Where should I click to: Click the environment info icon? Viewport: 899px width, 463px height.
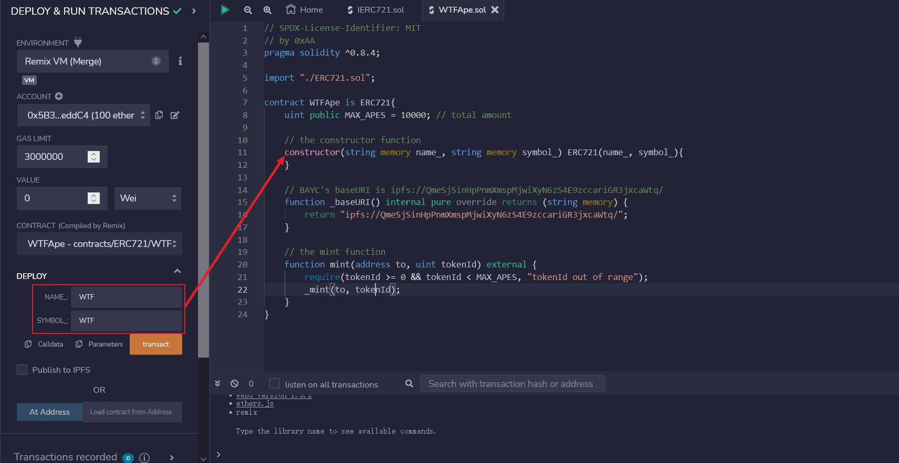click(x=180, y=61)
